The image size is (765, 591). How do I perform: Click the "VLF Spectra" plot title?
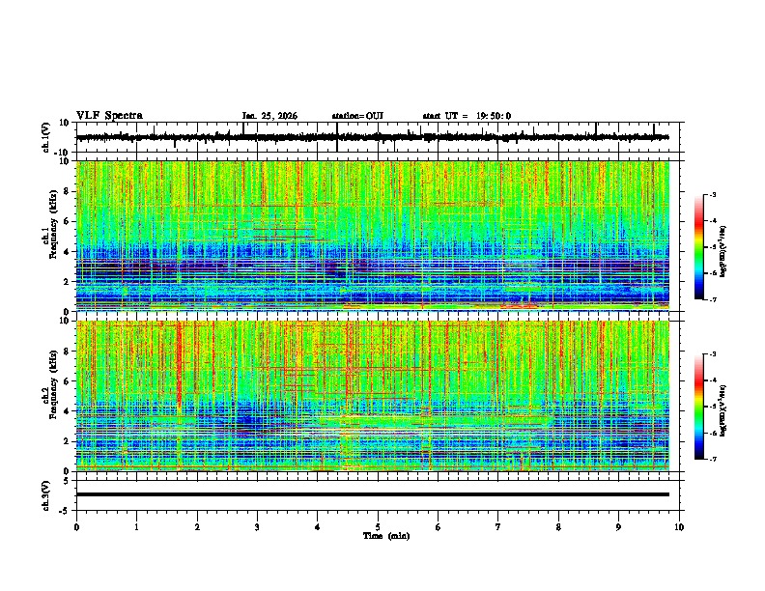[x=109, y=116]
